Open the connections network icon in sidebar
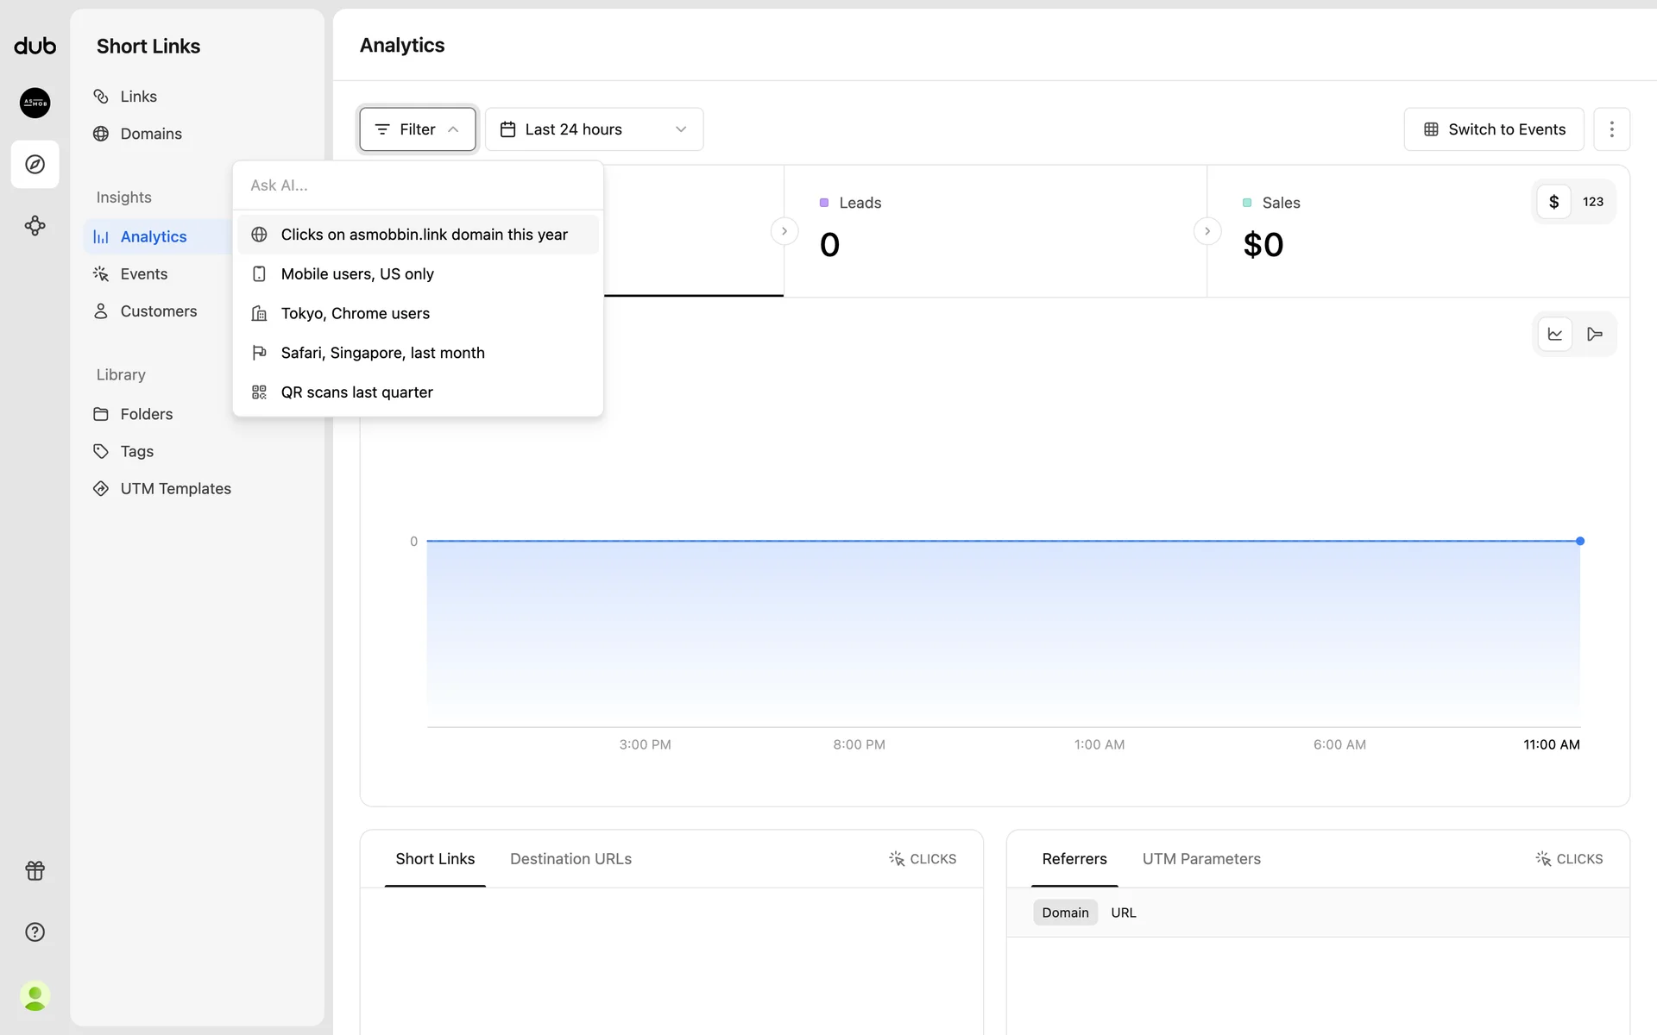 coord(35,226)
